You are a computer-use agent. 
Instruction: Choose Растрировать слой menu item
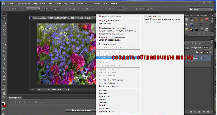107,44
